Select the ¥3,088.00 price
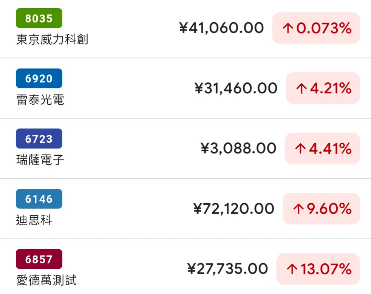 [238, 149]
